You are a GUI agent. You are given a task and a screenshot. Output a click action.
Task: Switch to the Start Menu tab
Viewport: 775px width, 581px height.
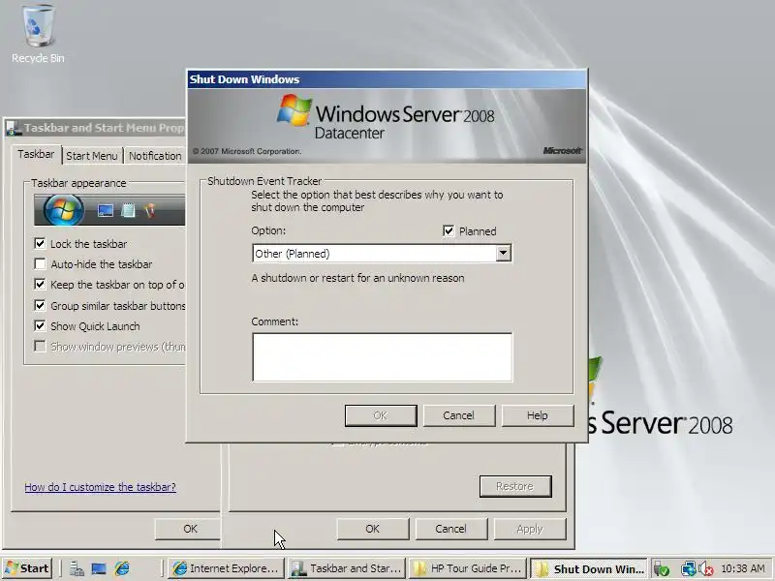point(92,156)
